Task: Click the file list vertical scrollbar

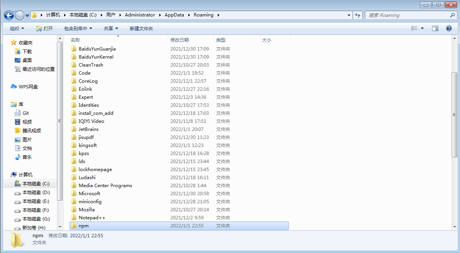Action: pos(454,115)
